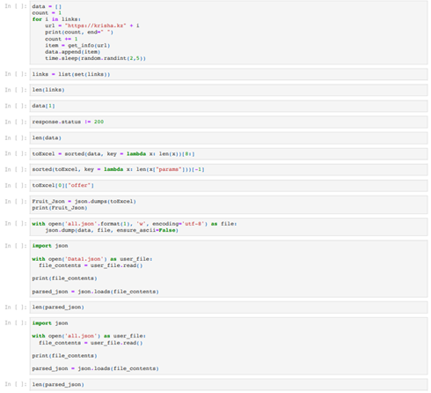Select the toExcel[0]["offer"] cell
Viewport: 431px width, 393px height.
(229, 186)
